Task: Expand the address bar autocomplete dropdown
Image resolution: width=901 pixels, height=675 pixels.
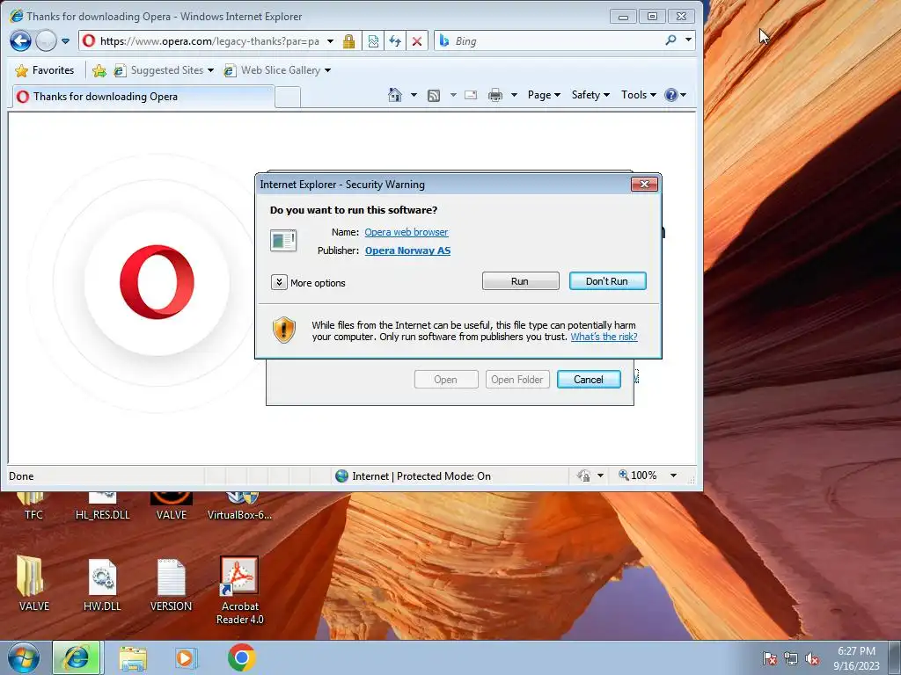Action: point(331,41)
